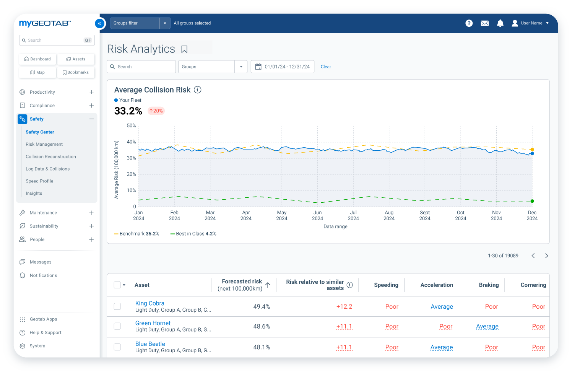Click the Dashboard icon in sidebar
The image size is (572, 371).
point(37,59)
